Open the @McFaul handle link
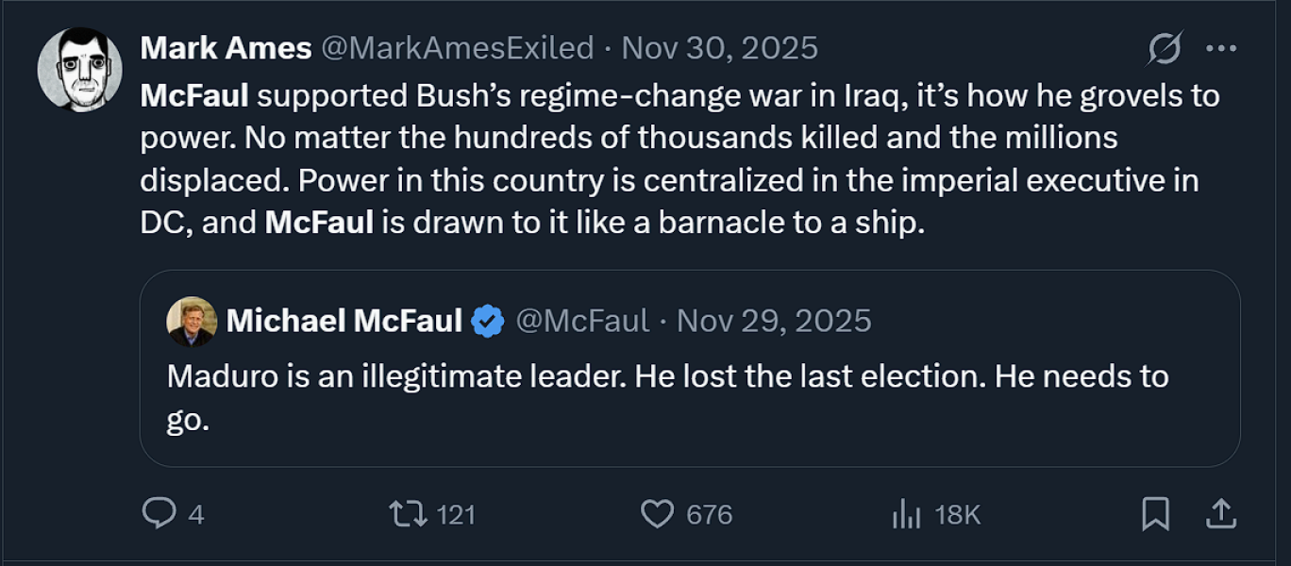Screen dimensions: 1291x566 (582, 322)
